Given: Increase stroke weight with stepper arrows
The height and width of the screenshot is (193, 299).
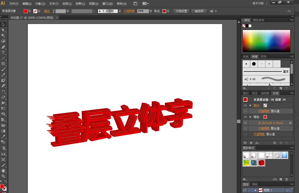Looking at the screenshot, I should pyautogui.click(x=53, y=10).
